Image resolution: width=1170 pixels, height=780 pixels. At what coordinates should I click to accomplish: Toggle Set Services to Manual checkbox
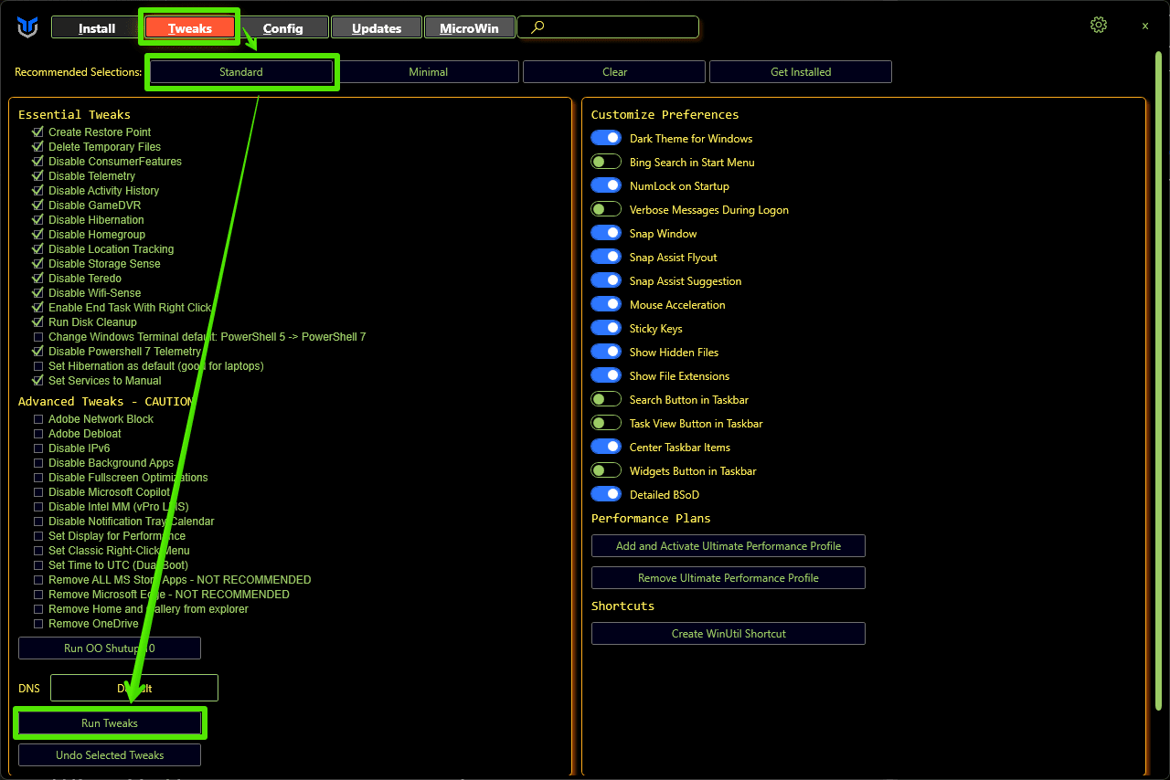(x=38, y=381)
